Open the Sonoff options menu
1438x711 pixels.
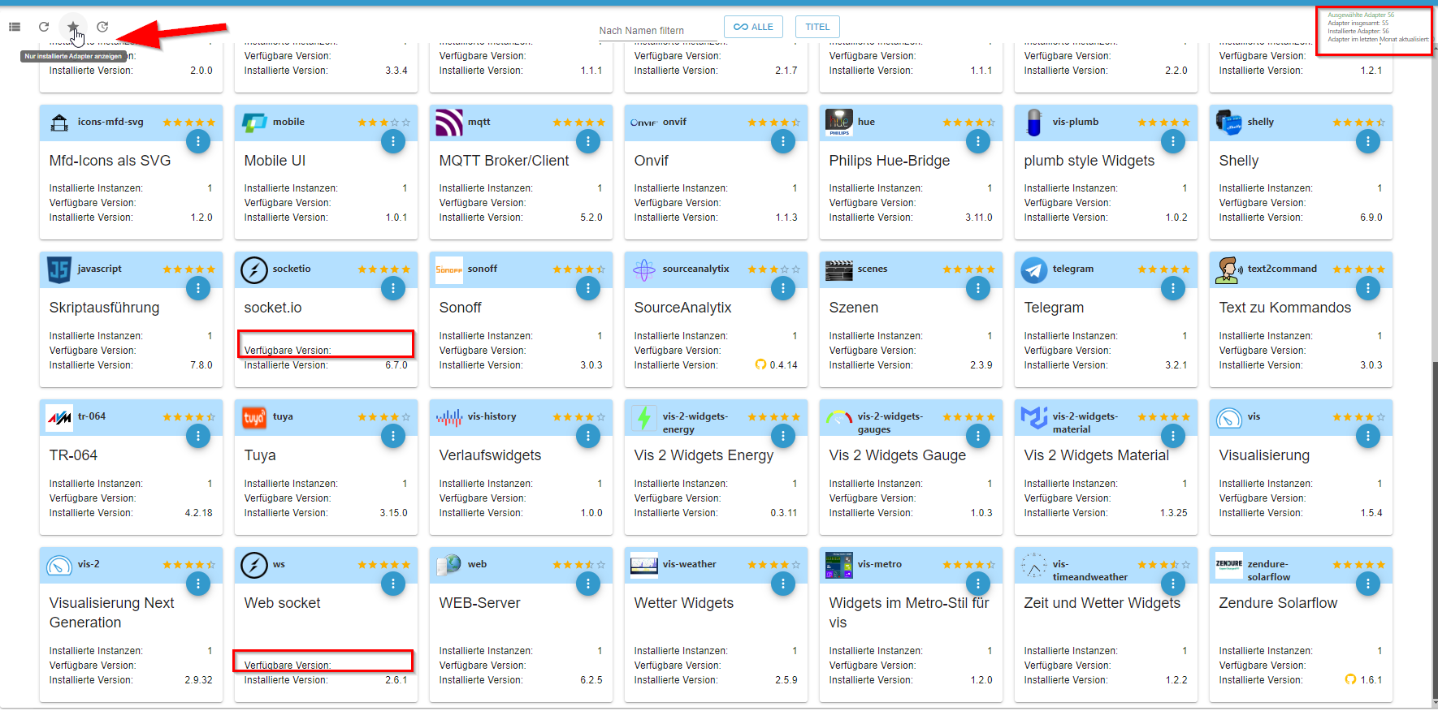tap(588, 288)
